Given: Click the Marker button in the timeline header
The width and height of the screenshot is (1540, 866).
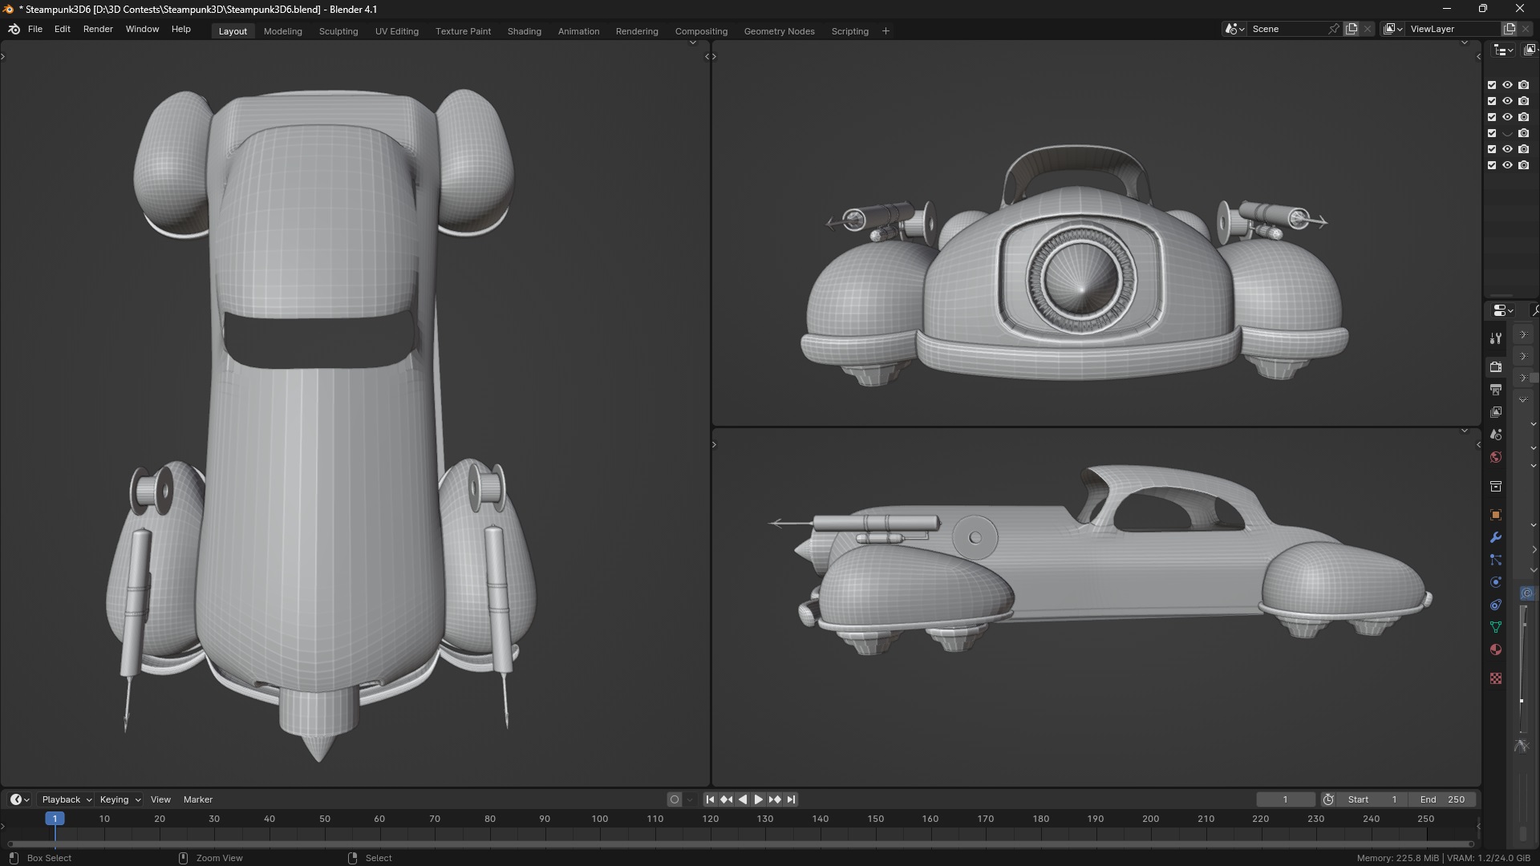Looking at the screenshot, I should [197, 799].
